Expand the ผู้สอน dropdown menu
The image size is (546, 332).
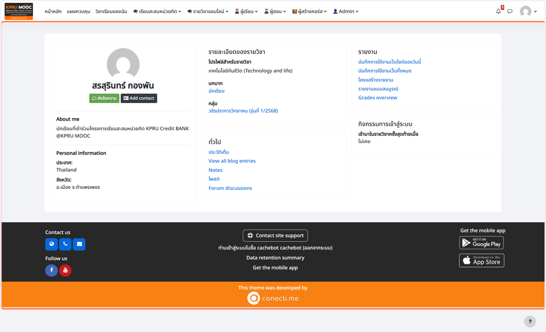(275, 11)
